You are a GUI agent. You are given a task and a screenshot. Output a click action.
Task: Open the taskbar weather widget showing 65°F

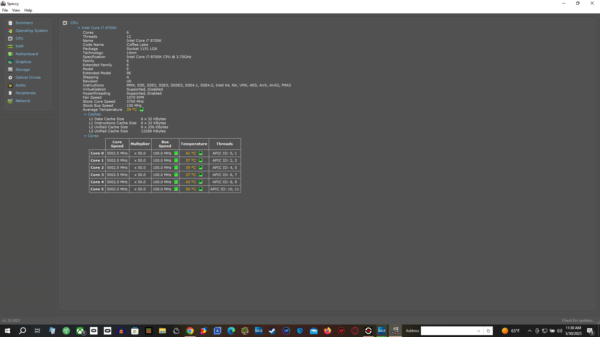point(511,331)
